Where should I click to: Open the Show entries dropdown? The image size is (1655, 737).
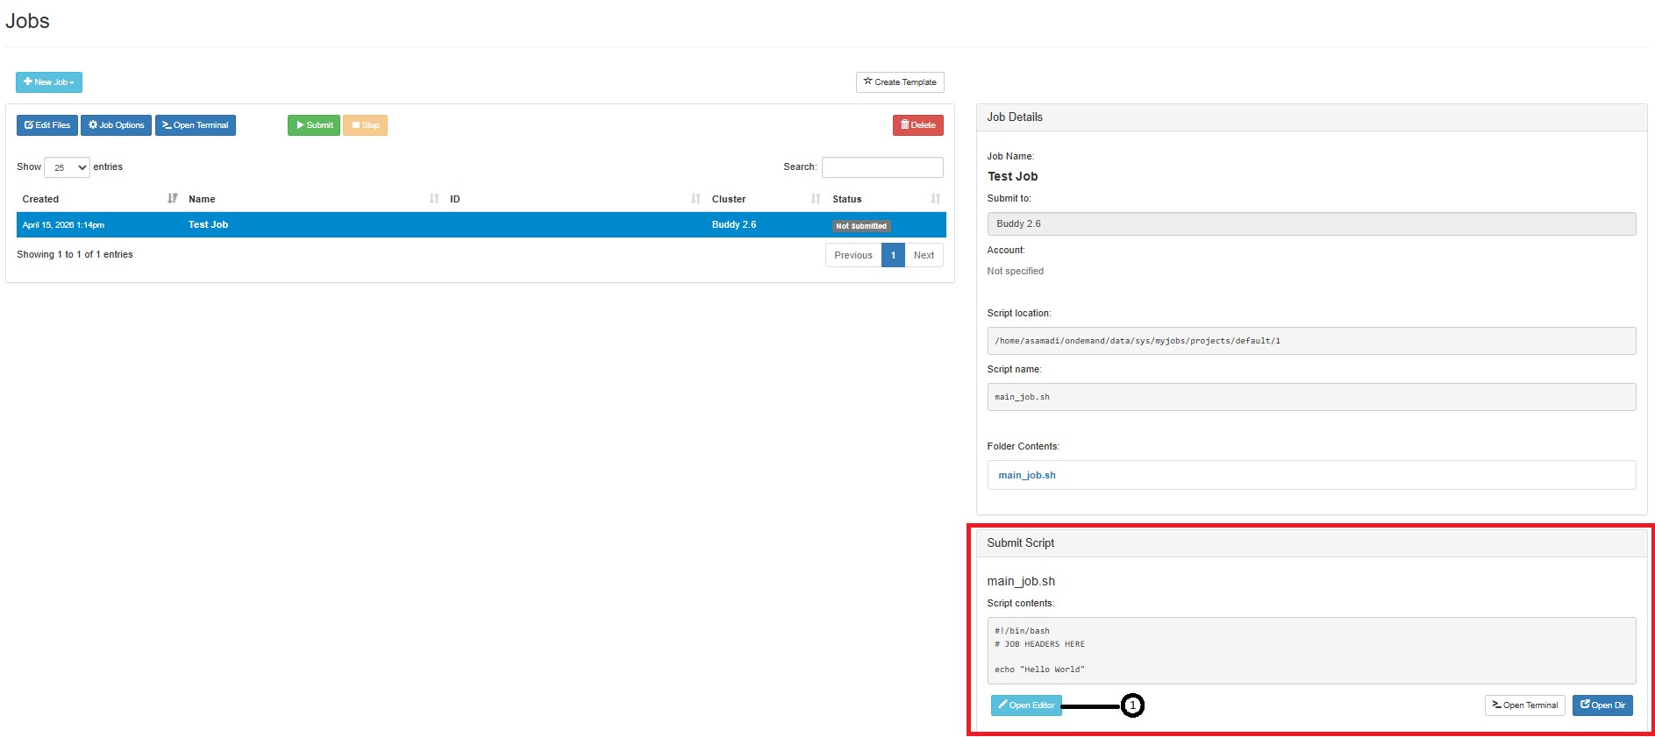pos(67,167)
